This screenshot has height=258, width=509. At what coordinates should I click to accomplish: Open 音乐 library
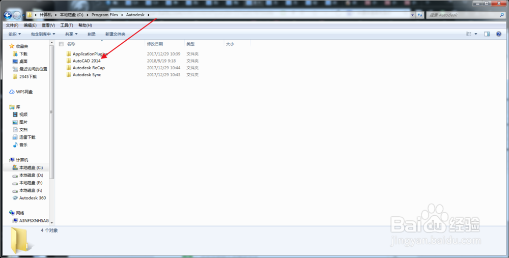(23, 145)
